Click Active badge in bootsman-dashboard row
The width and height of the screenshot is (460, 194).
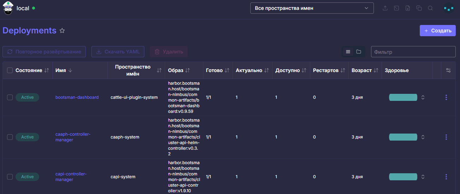27,97
